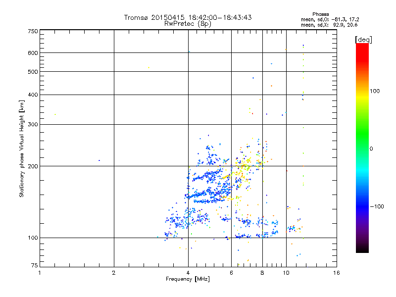The height and width of the screenshot is (297, 396).
Task: Click the "[deg]" colorbar unit label
Action: click(363, 40)
